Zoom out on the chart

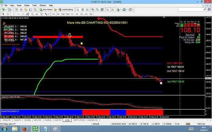pyautogui.click(x=97, y=9)
